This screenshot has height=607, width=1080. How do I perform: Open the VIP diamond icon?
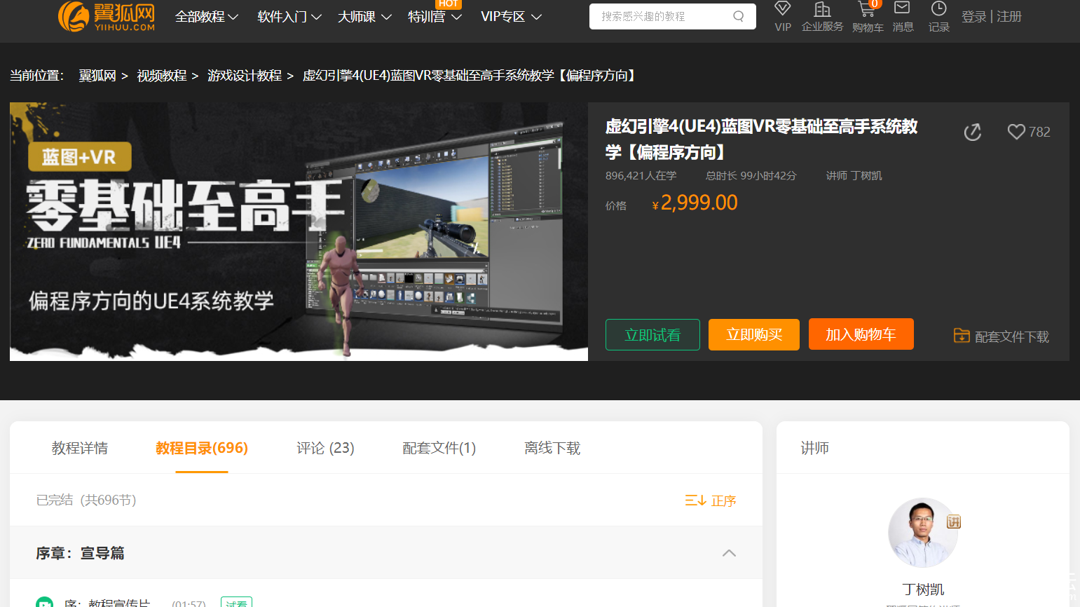point(783,8)
